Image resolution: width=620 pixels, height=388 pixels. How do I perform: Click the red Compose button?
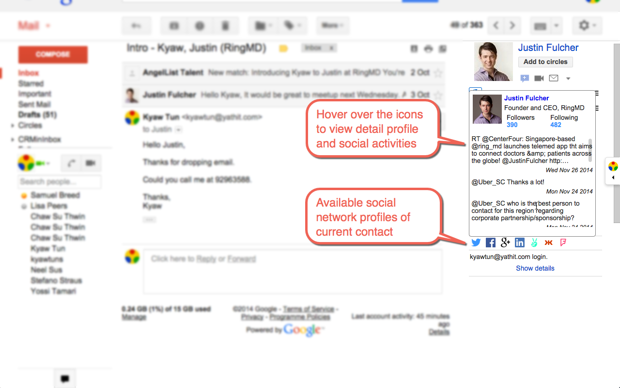click(x=53, y=54)
